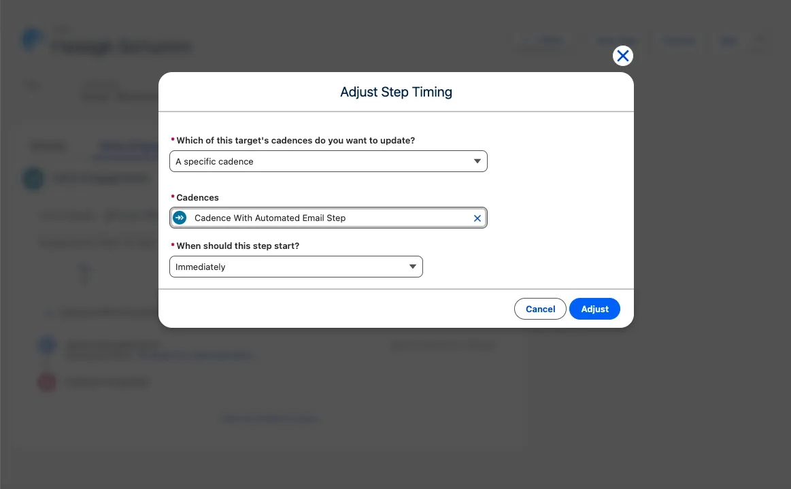Confirm with the Adjust button

tap(594, 309)
